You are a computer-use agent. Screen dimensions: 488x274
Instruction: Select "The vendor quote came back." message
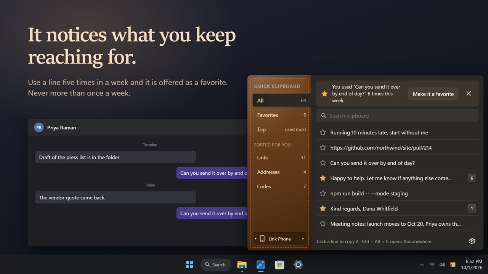click(116, 198)
